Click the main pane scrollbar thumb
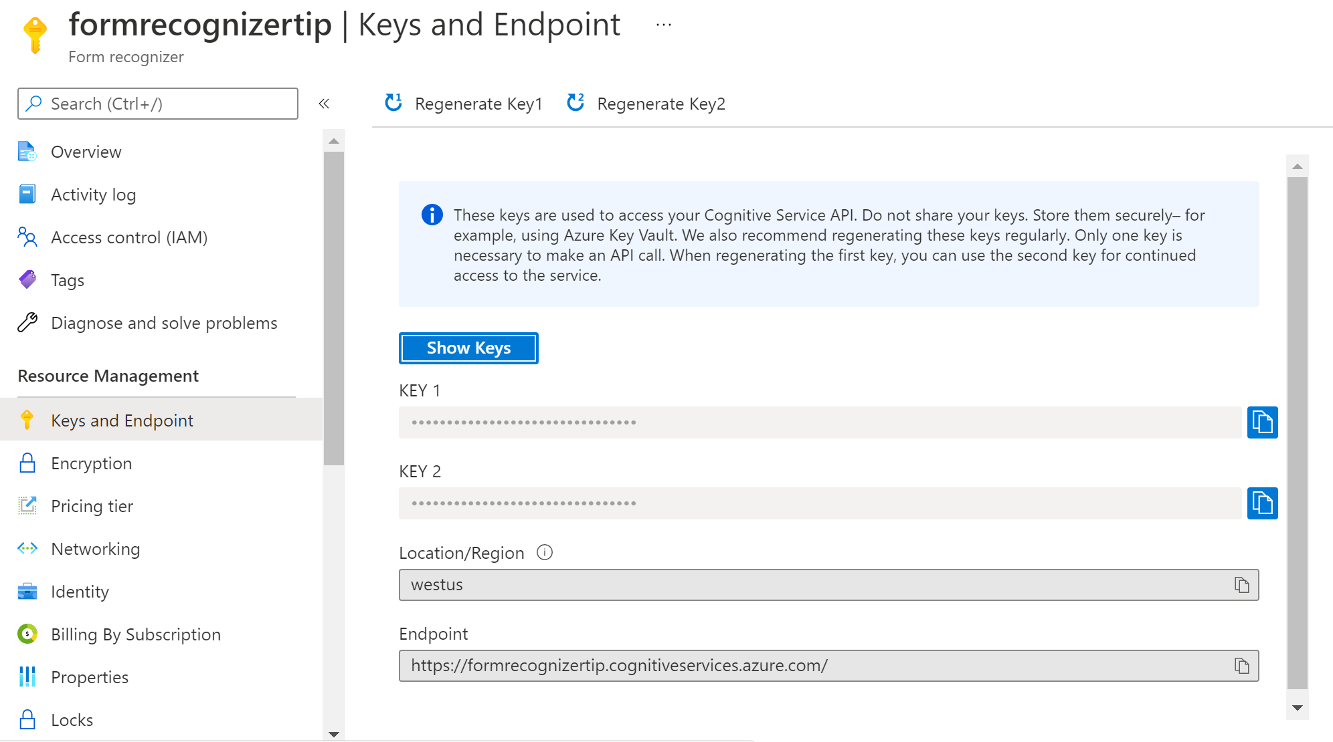Screen dimensions: 1333x742 pyautogui.click(x=1298, y=432)
